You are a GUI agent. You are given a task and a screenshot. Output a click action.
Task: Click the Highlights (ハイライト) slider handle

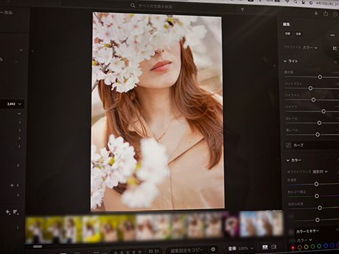click(313, 100)
